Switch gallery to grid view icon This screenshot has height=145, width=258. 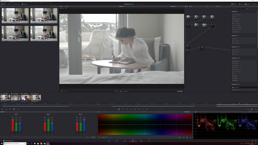coord(55,6)
